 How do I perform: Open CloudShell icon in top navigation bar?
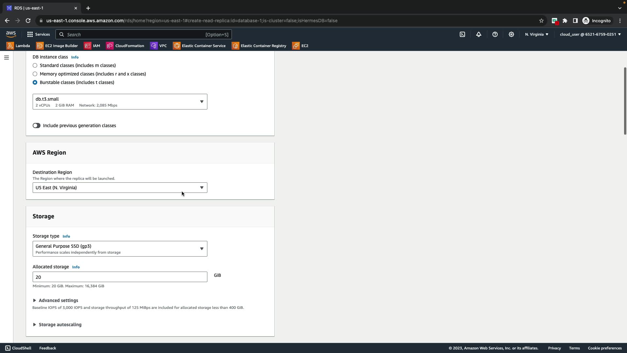462,34
